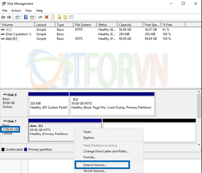Open the Action menu

point(16,11)
